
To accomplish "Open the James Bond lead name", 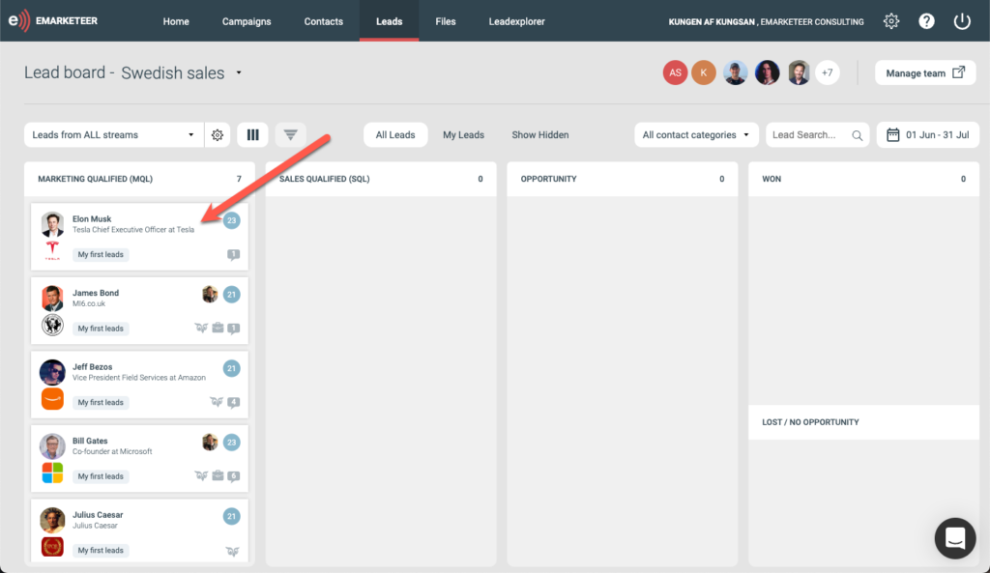I will [x=96, y=293].
